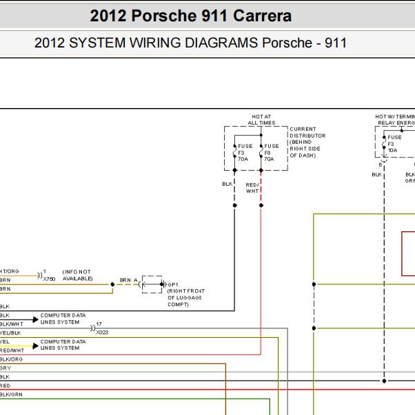
Task: Select the "HOT AT ALL TIMES" label
Action: 261,120
